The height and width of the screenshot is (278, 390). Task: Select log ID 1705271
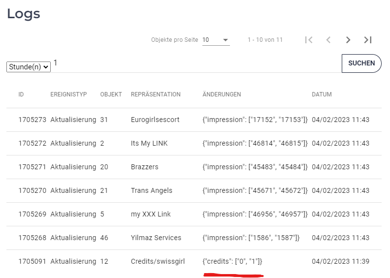[x=32, y=167]
